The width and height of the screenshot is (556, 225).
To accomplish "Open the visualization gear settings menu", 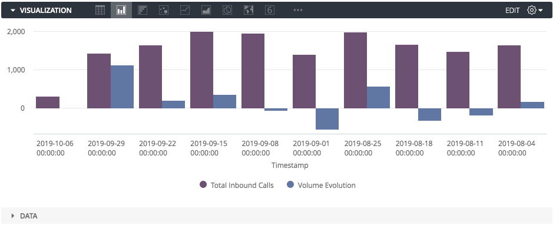I will pyautogui.click(x=535, y=10).
